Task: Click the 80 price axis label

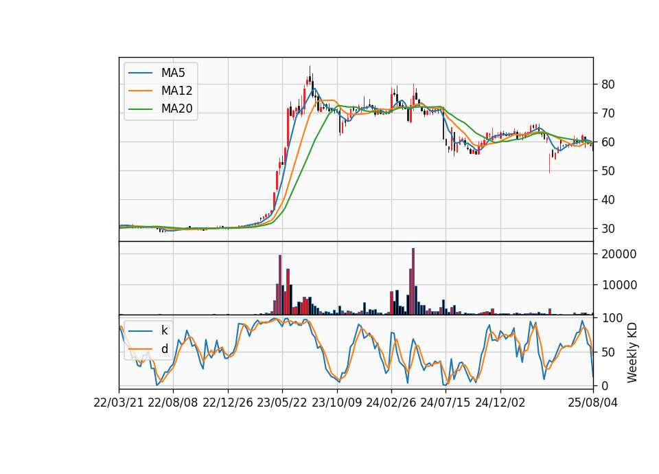Action: click(608, 84)
